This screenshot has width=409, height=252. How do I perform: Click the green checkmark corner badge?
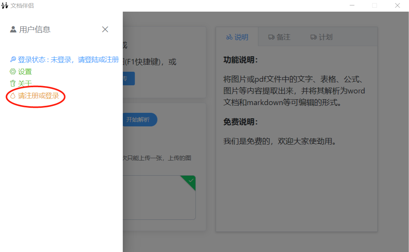pyautogui.click(x=191, y=181)
